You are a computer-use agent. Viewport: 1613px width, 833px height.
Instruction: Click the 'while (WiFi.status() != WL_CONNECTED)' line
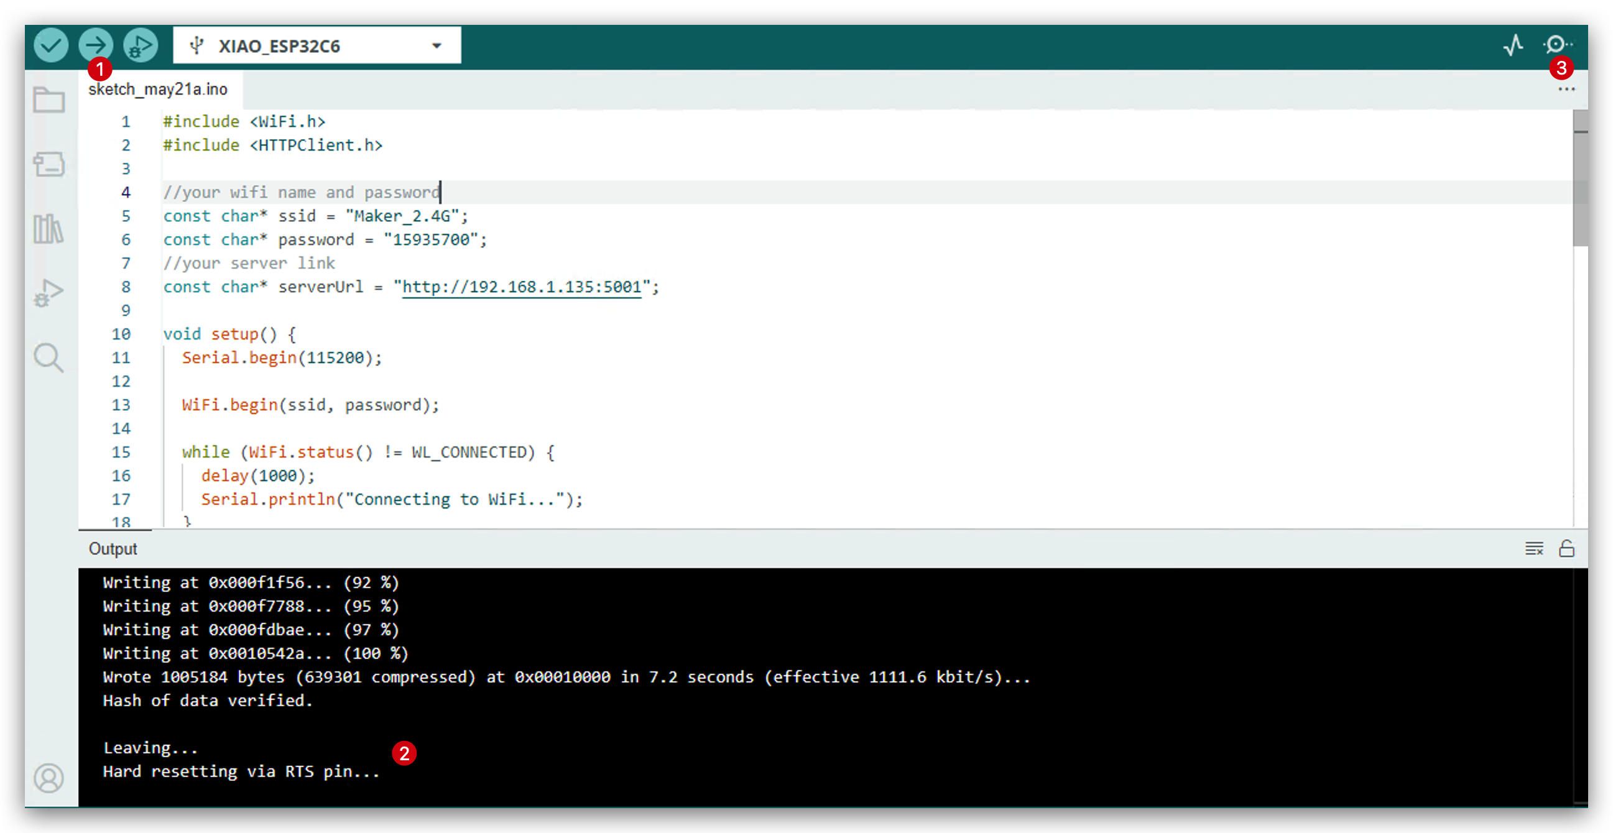(368, 453)
